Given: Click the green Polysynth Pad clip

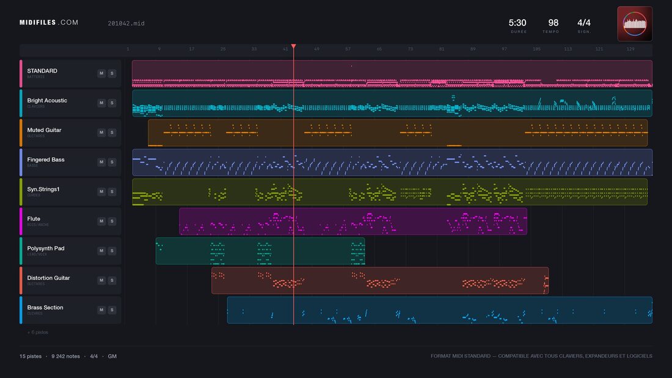Looking at the screenshot, I should [x=260, y=251].
